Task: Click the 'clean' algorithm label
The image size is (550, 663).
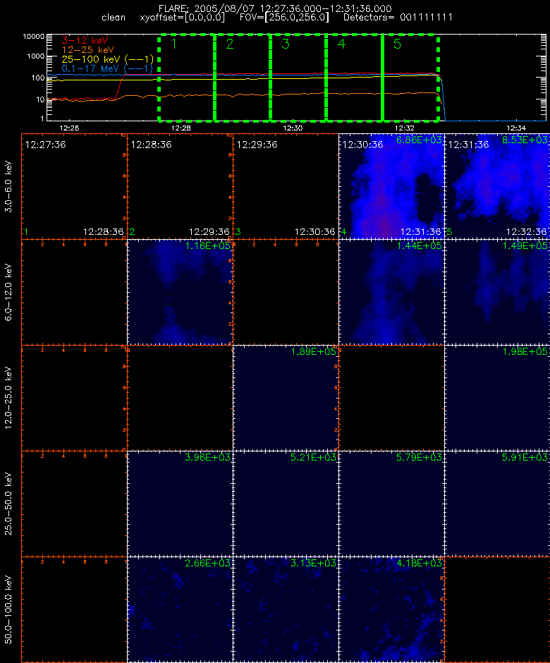Action: click(114, 18)
